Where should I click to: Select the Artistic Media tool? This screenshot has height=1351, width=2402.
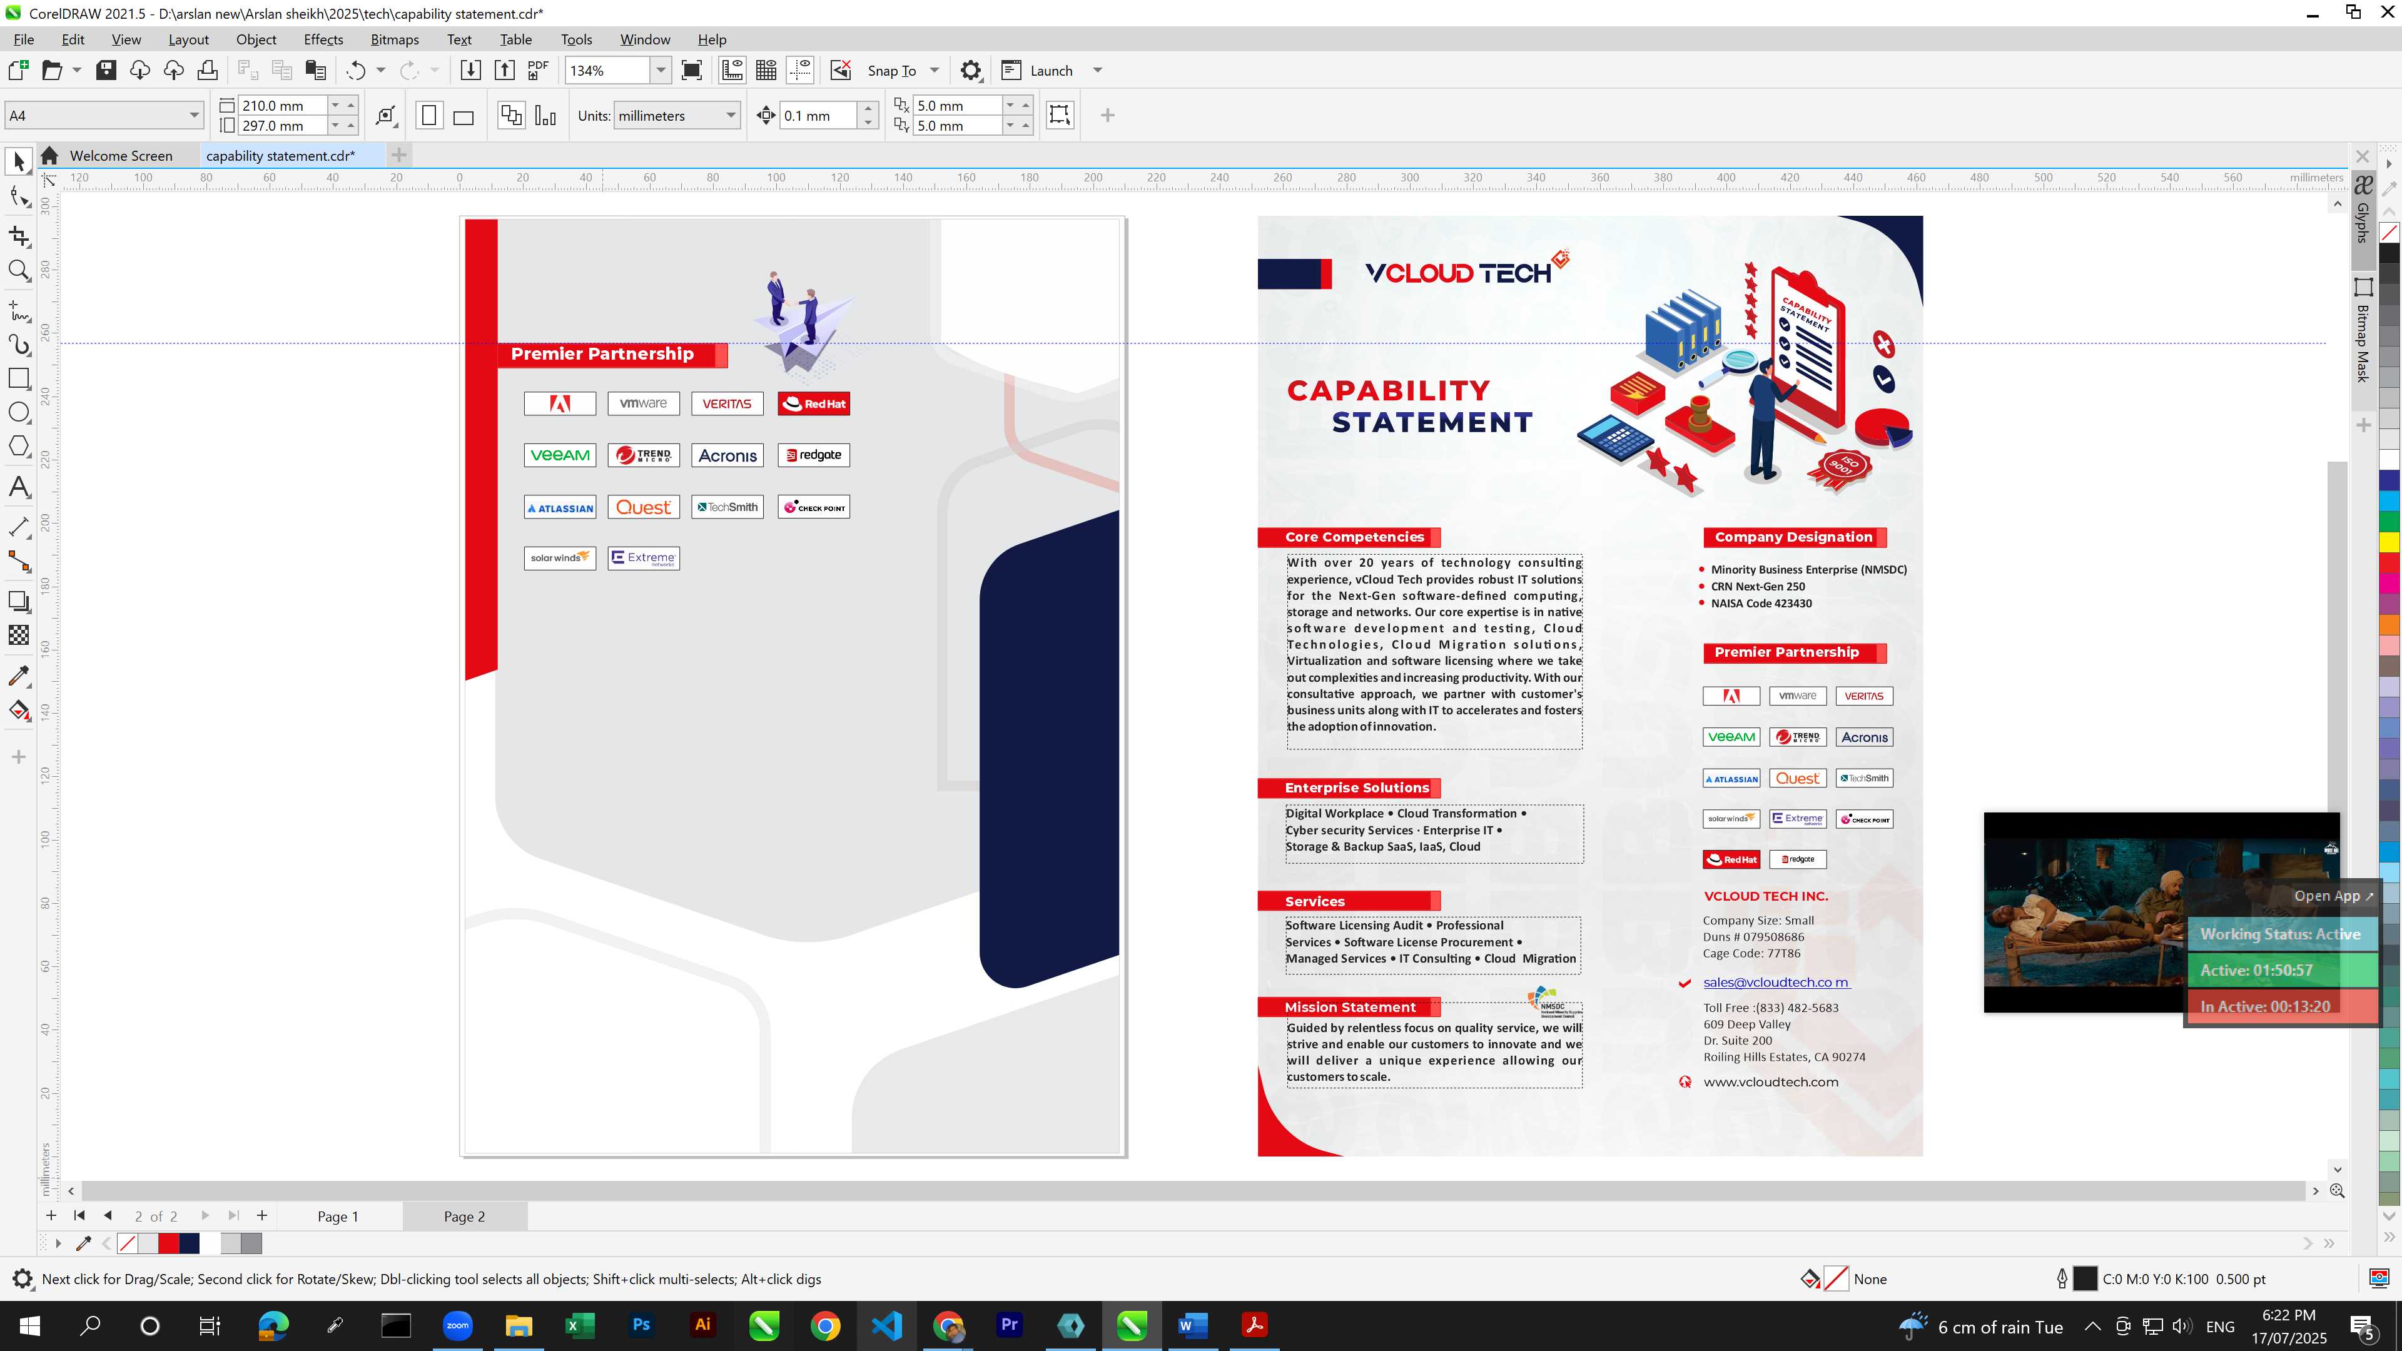[19, 344]
